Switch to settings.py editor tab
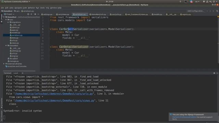Viewport: 219px width, 123px height. pyautogui.click(x=47, y=14)
